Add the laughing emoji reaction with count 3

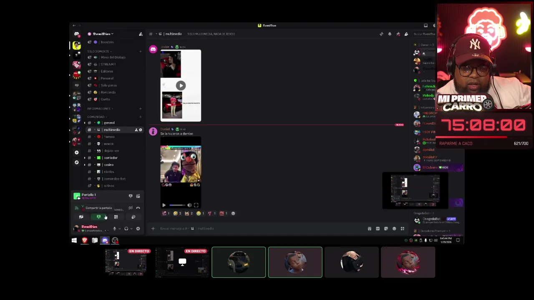(177, 213)
